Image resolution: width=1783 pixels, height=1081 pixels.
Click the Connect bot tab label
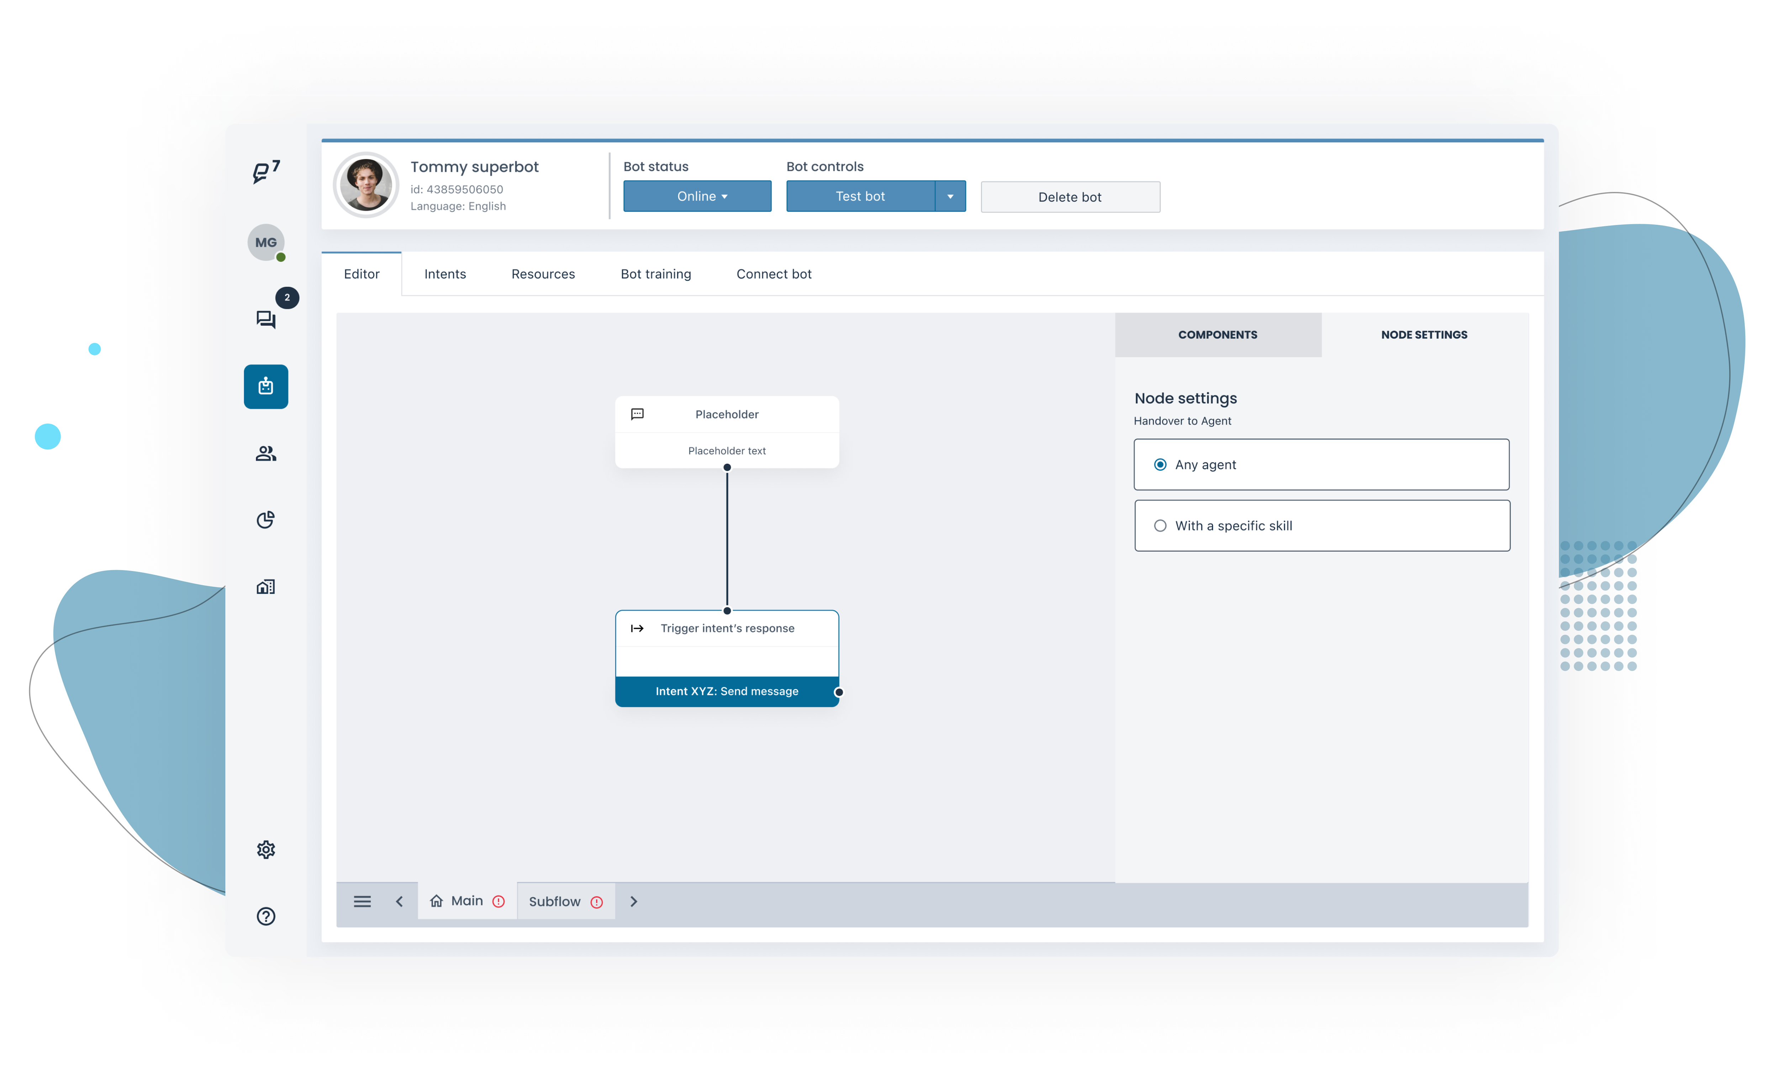(x=774, y=274)
